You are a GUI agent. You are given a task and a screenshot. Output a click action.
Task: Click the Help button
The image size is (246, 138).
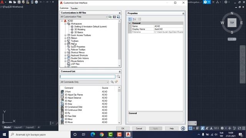(172, 128)
